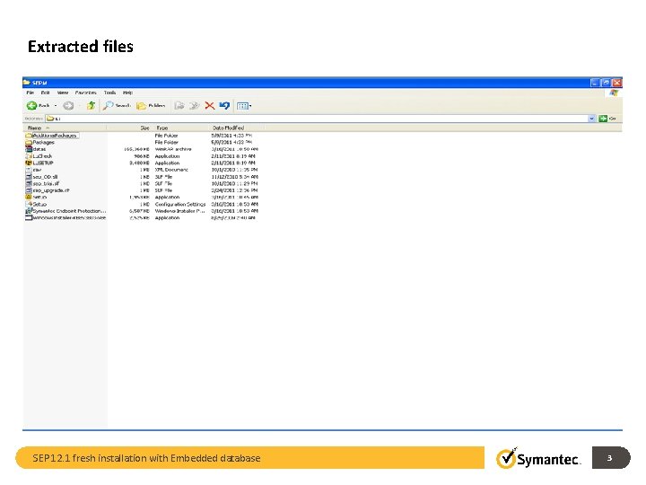Click the 'Configuration Settings' type cell
The image size is (646, 485).
pos(180,204)
